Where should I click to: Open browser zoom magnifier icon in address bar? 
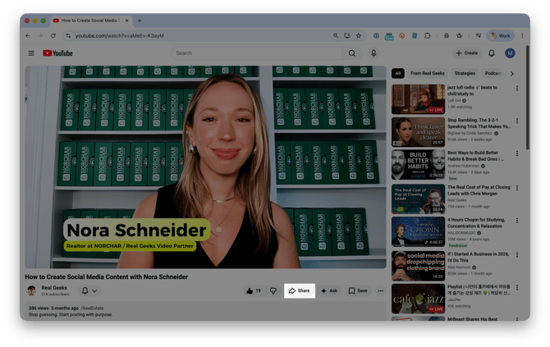coord(336,36)
